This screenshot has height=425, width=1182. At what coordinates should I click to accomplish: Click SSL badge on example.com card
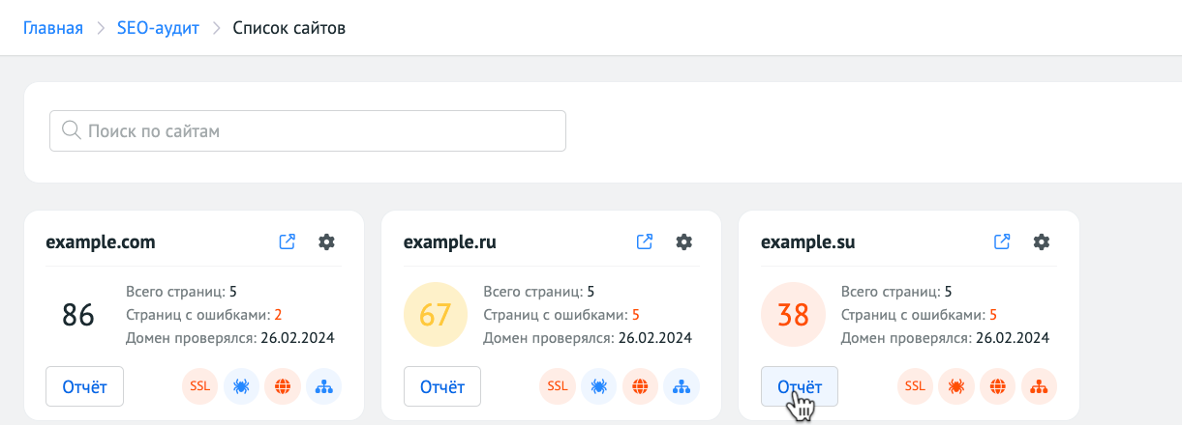(x=199, y=386)
